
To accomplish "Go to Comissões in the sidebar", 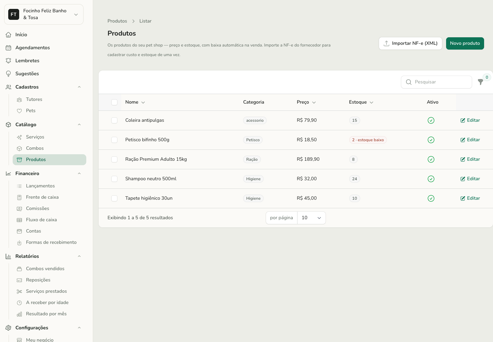I will click(x=49, y=209).
